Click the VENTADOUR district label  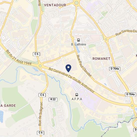point(55,5)
